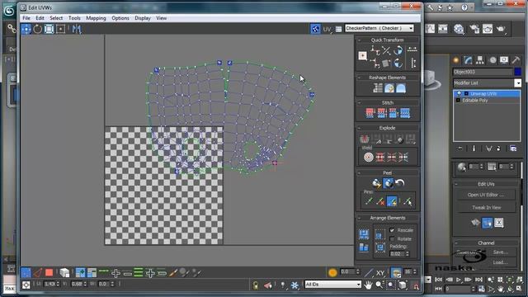Click the Stitch Custom icon (last in Stitch)
Screen dimensions: 528x297
405,113
